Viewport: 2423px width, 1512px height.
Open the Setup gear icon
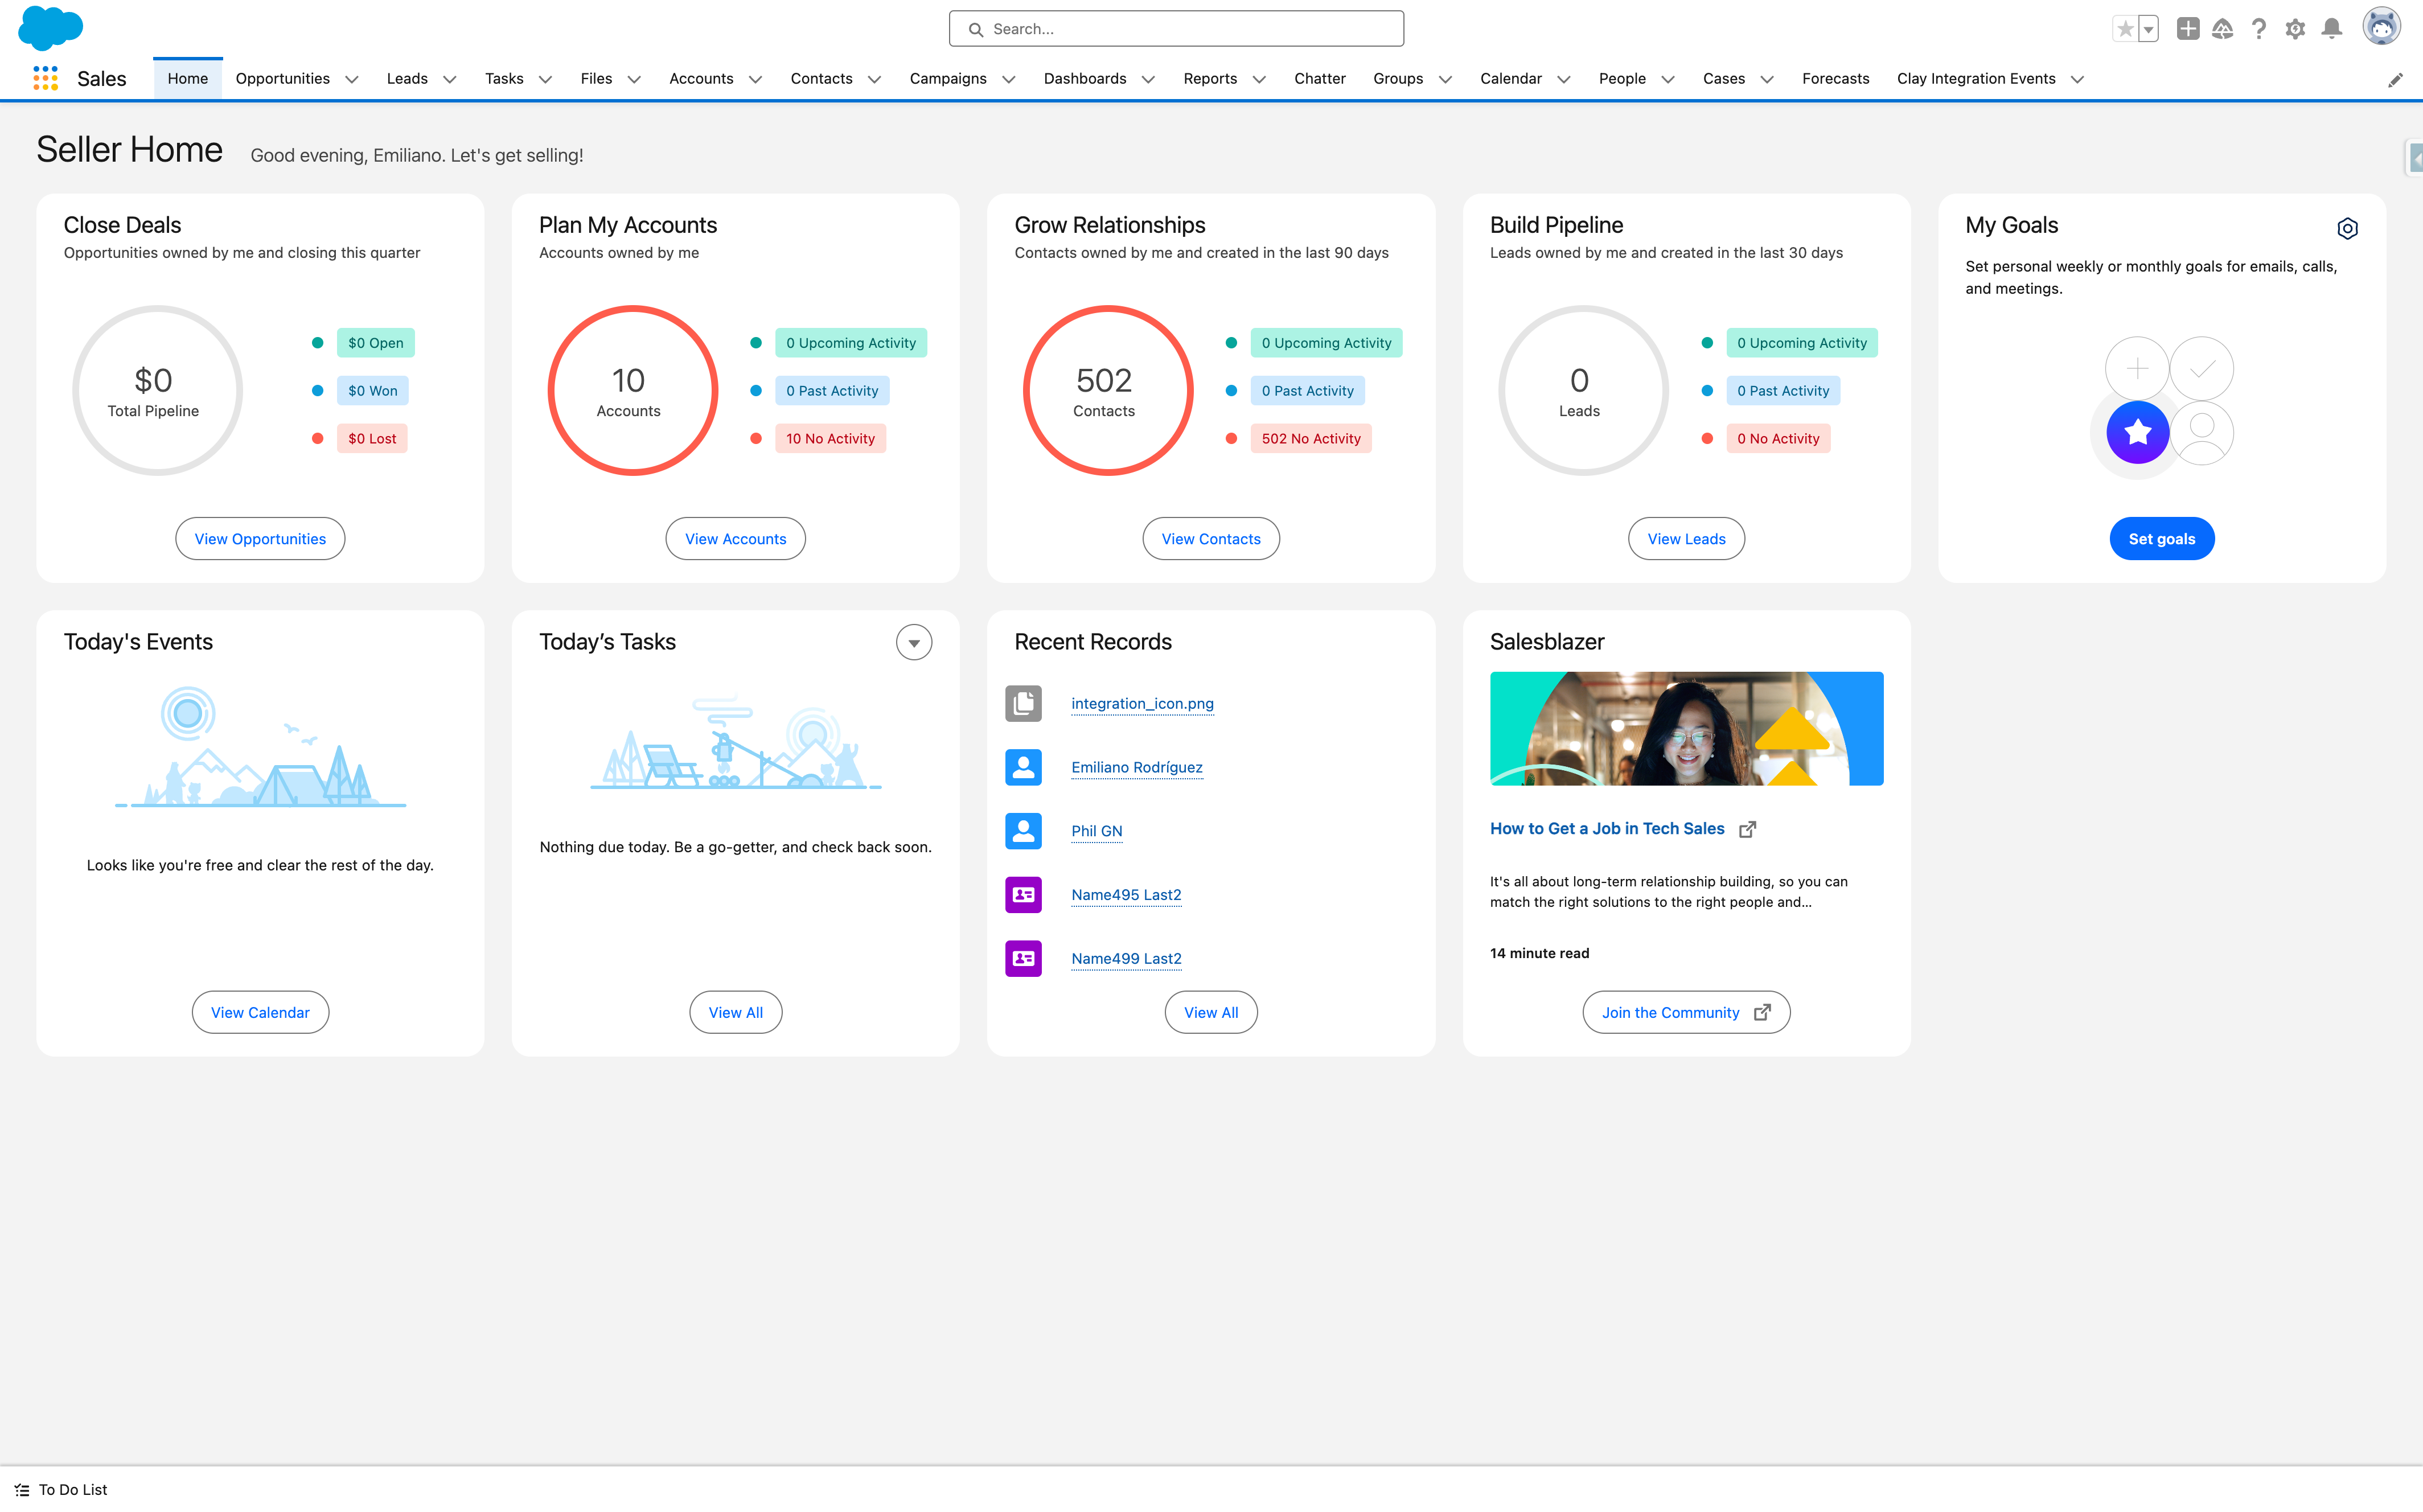[2295, 29]
